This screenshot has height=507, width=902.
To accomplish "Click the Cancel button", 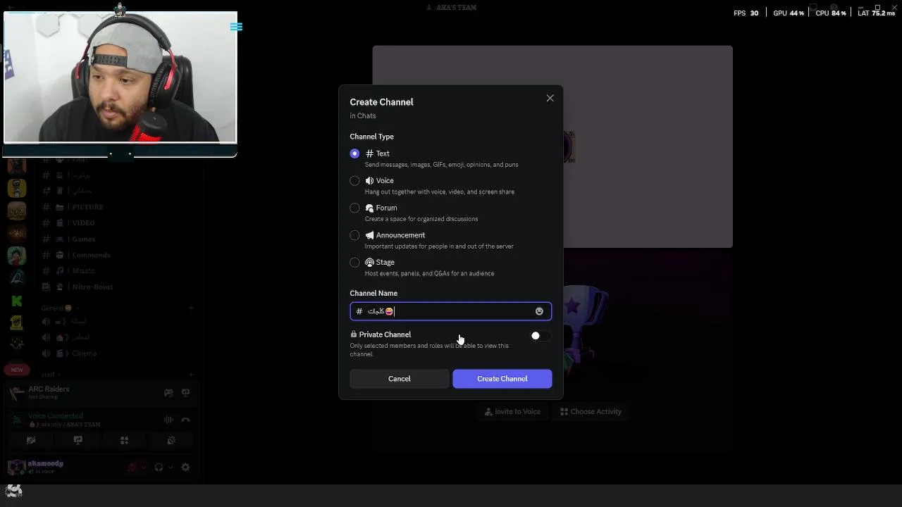I will [399, 379].
